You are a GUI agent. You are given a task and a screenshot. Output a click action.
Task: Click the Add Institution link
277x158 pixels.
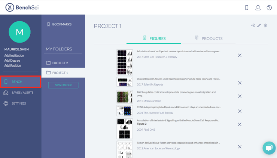pos(14,55)
